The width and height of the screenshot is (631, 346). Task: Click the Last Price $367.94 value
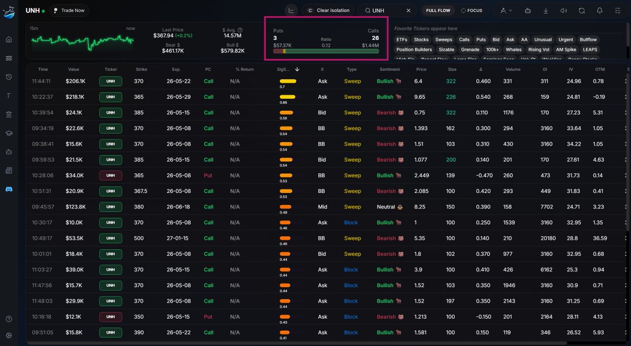point(164,36)
